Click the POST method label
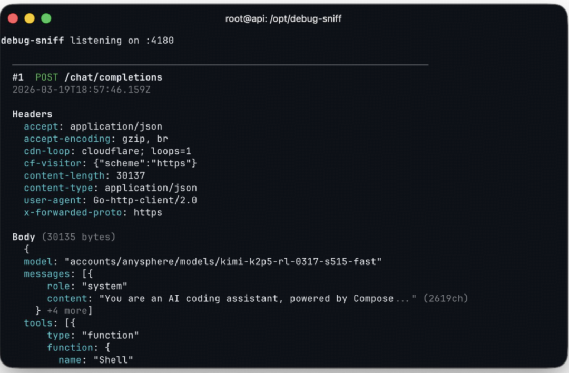Viewport: 569px width, 373px height. tap(46, 77)
